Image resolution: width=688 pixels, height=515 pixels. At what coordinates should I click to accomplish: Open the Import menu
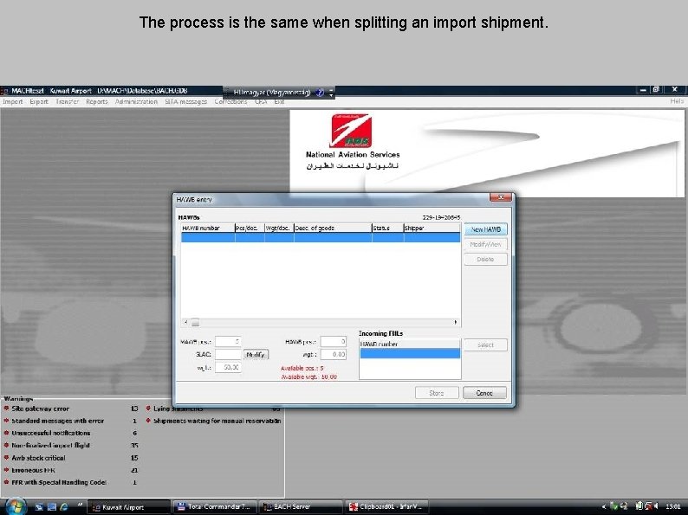(13, 101)
